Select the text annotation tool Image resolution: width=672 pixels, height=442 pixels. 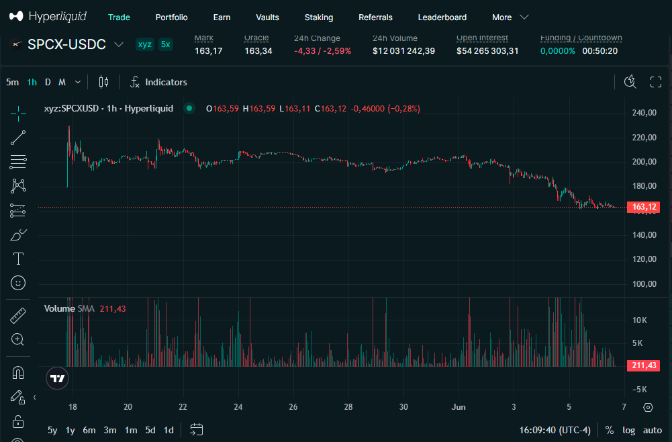pos(18,259)
